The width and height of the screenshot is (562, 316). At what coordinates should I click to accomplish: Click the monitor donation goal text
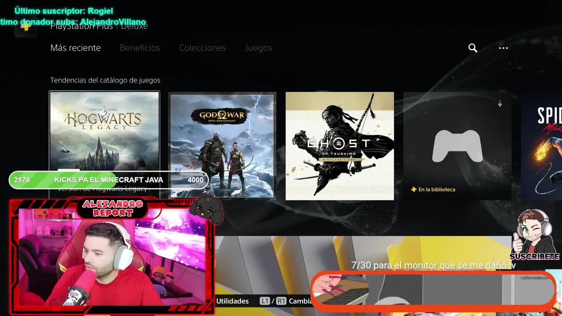click(x=434, y=265)
